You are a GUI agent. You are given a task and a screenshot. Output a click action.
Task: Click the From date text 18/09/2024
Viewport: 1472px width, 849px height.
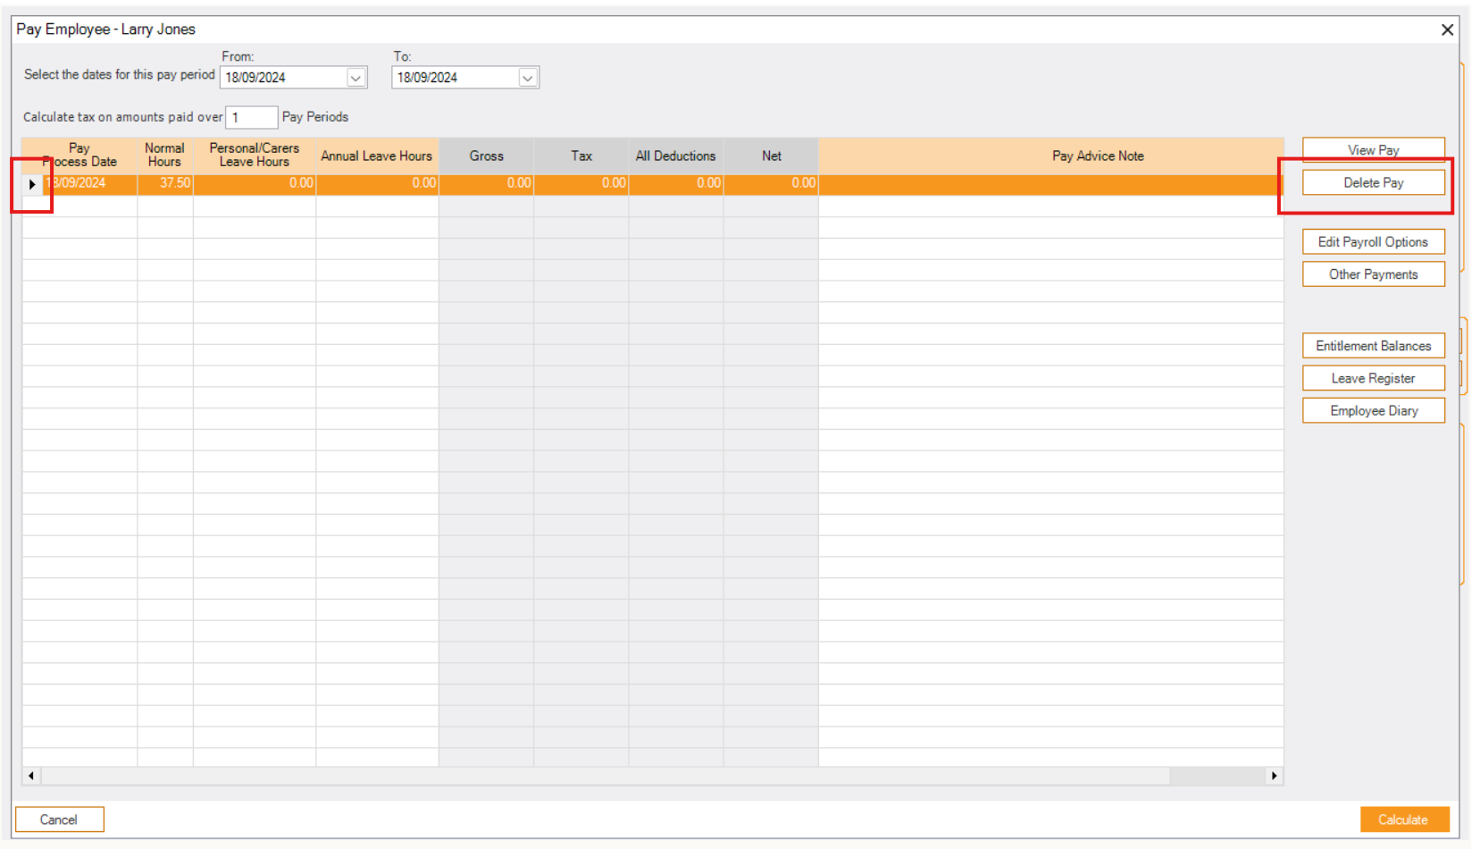point(255,78)
